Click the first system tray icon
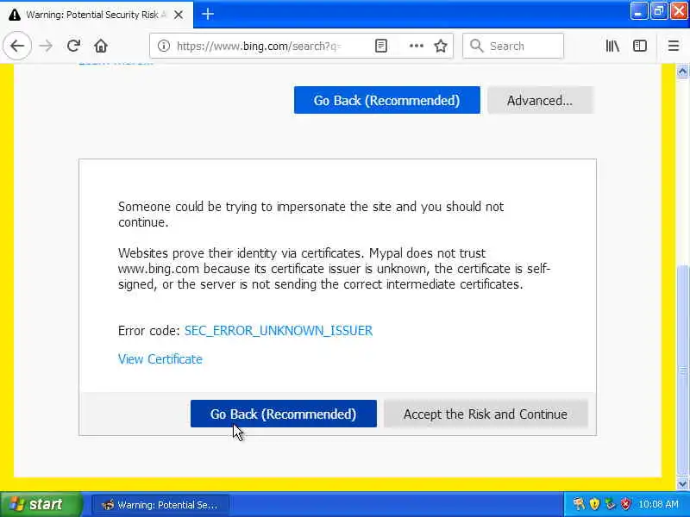690x517 pixels. (x=579, y=504)
